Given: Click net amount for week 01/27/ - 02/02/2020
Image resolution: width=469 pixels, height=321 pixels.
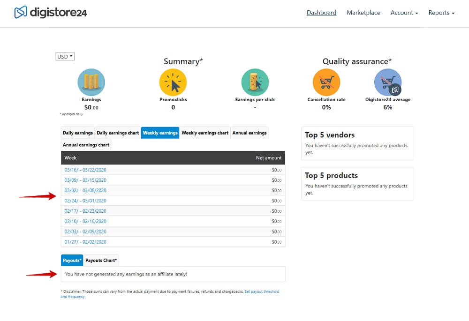Looking at the screenshot, I should [x=276, y=242].
